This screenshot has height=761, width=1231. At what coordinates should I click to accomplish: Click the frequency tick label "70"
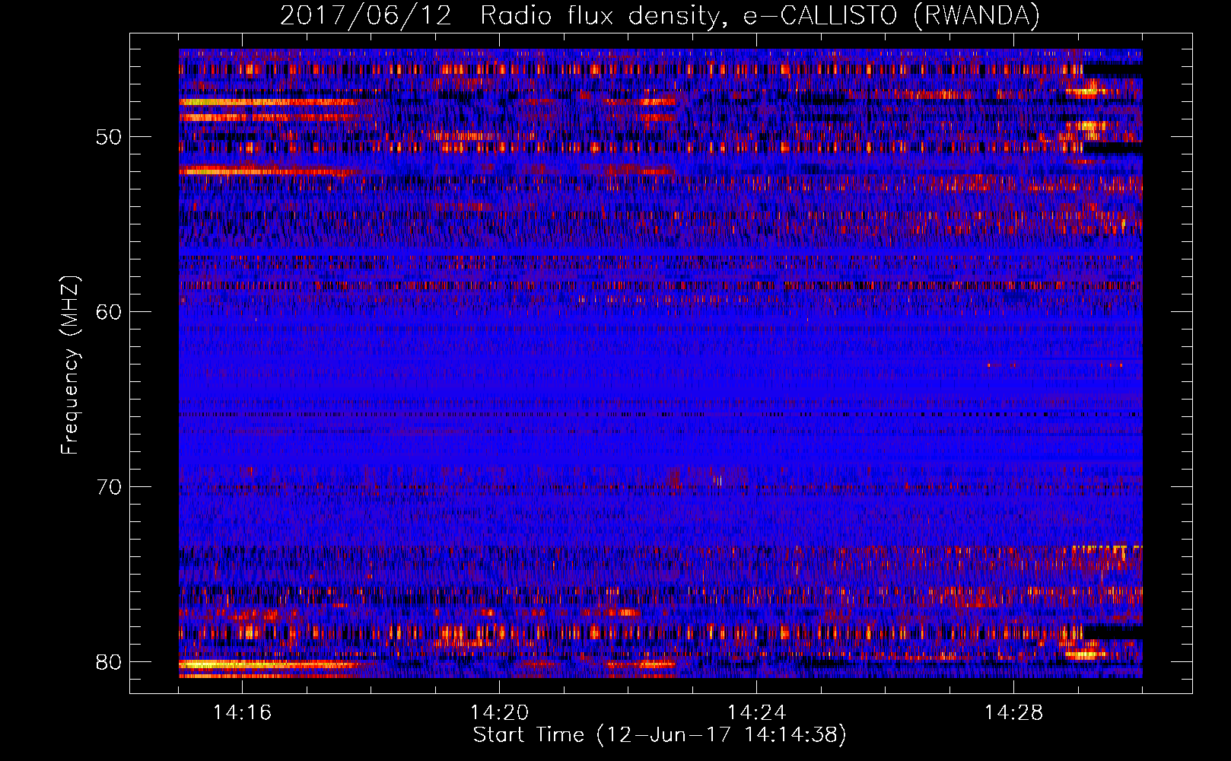109,487
